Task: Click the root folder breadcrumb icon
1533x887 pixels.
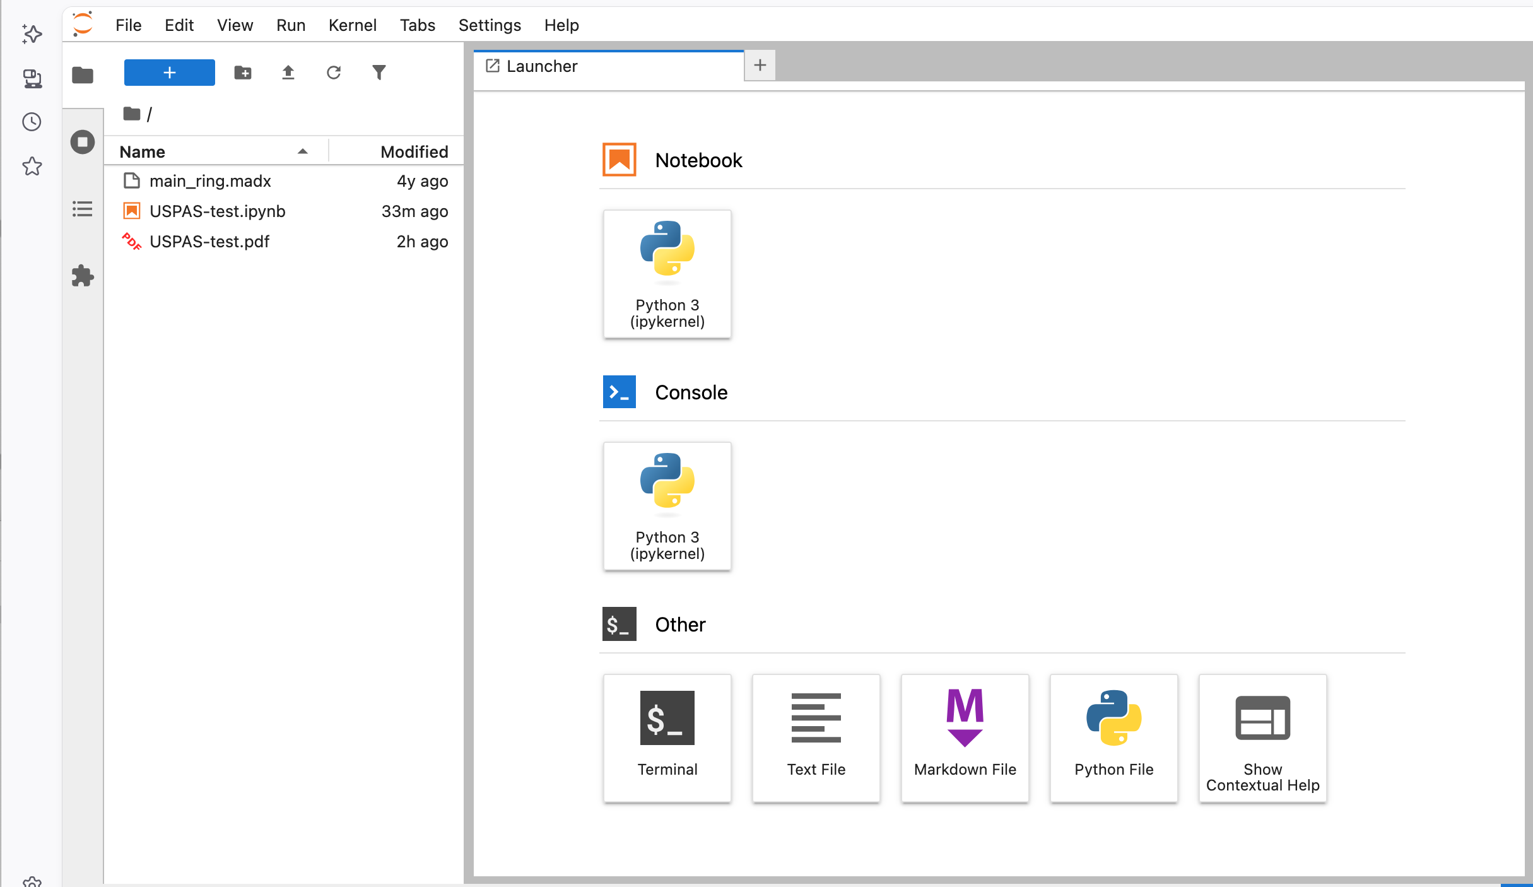Action: click(131, 114)
